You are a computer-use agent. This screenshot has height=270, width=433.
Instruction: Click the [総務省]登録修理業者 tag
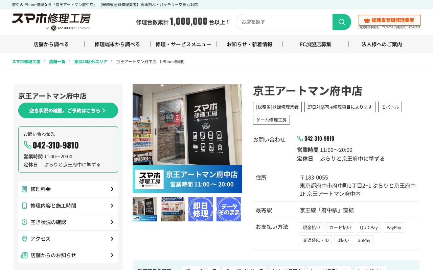(277, 107)
